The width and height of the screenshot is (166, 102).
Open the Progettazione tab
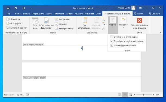[x=38, y=14]
